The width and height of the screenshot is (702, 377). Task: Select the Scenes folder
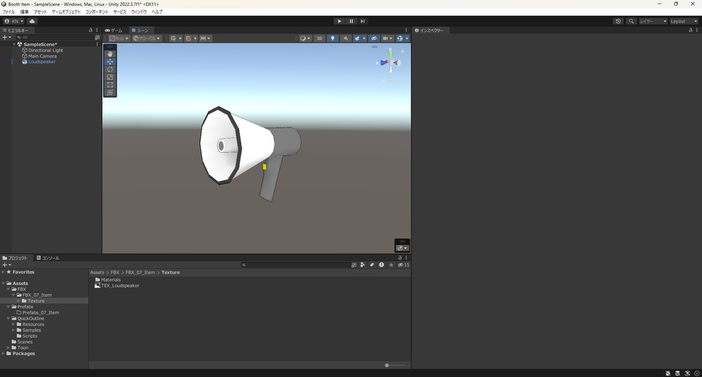pyautogui.click(x=25, y=342)
